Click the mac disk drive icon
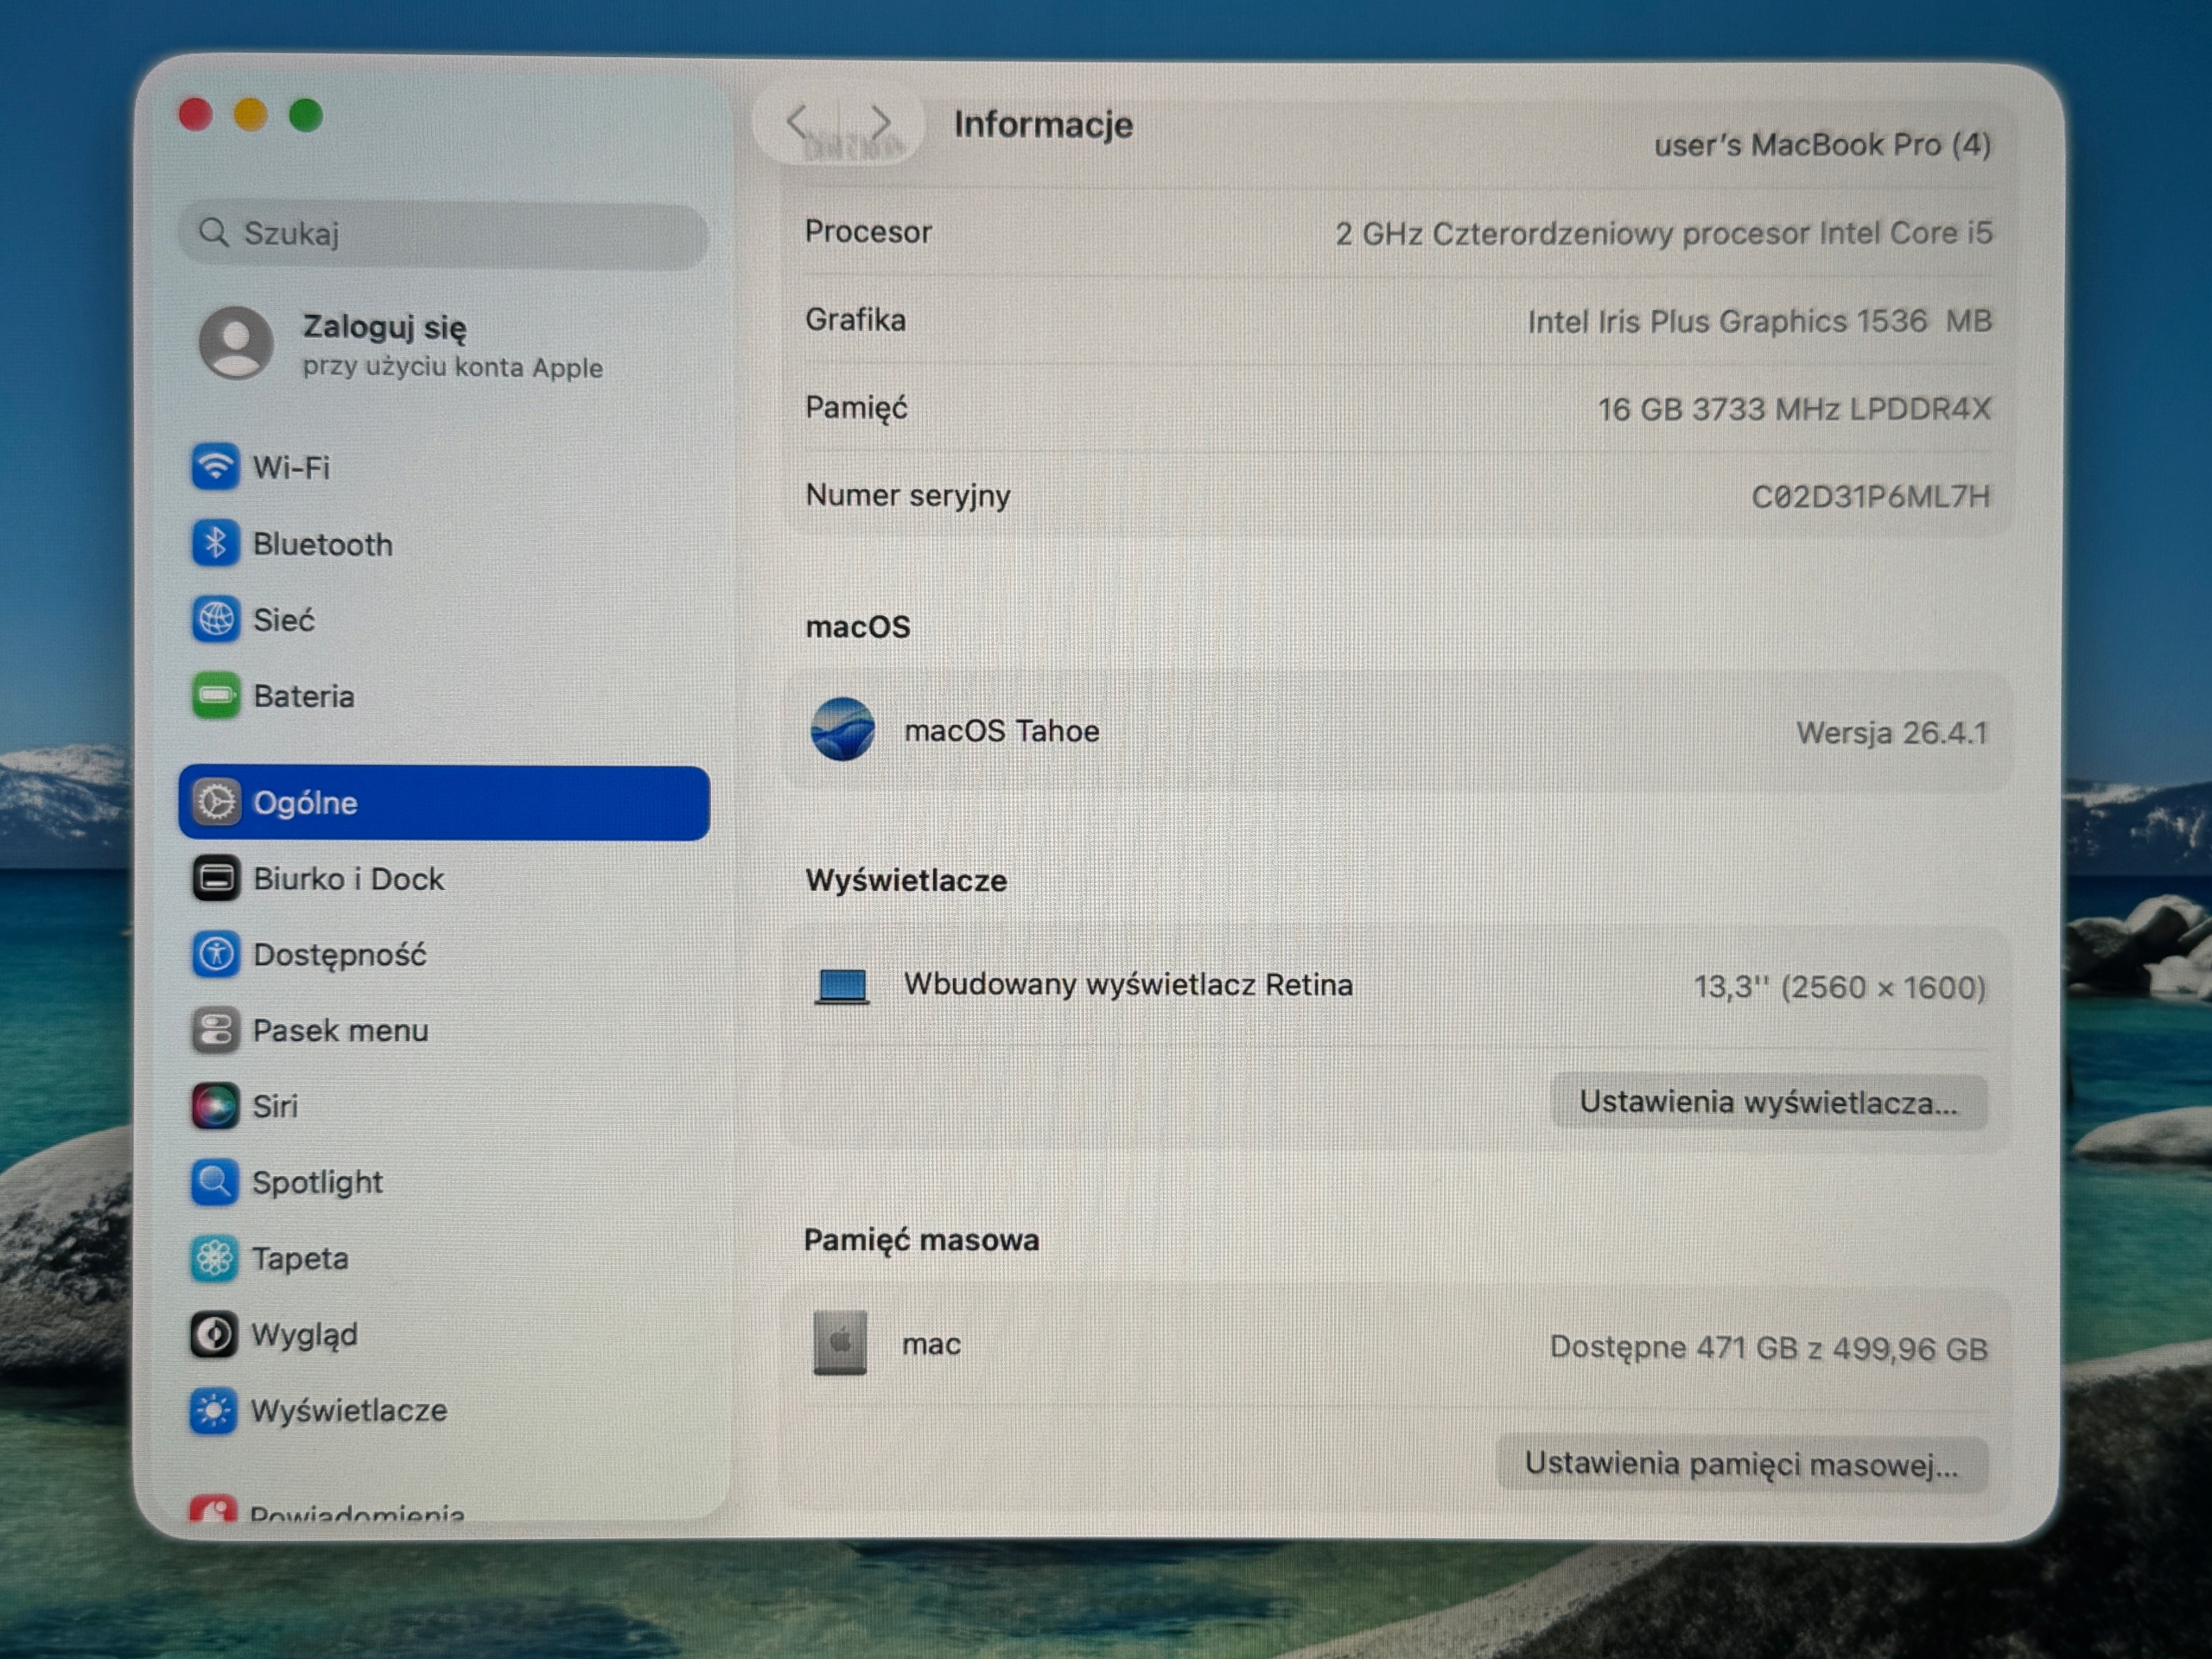 click(840, 1343)
